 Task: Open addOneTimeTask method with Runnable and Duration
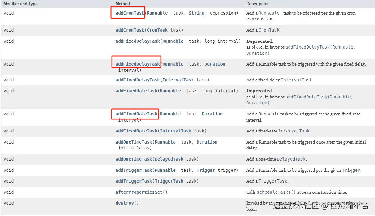[134, 142]
